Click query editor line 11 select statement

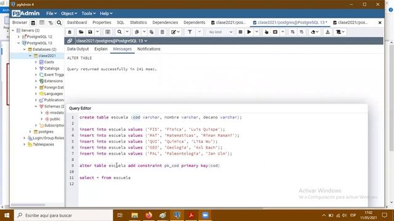tap(105, 177)
